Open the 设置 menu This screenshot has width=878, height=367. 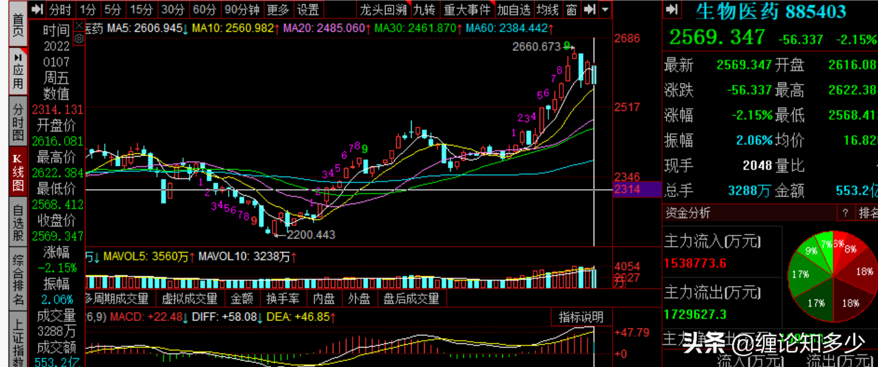point(308,9)
